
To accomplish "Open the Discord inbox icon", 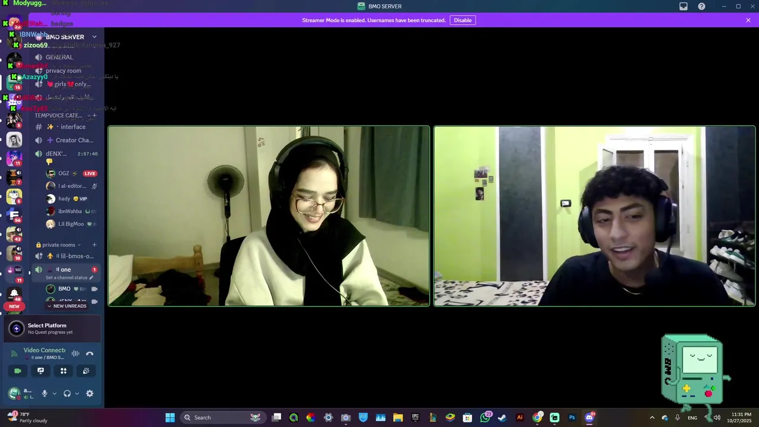I will pos(683,7).
